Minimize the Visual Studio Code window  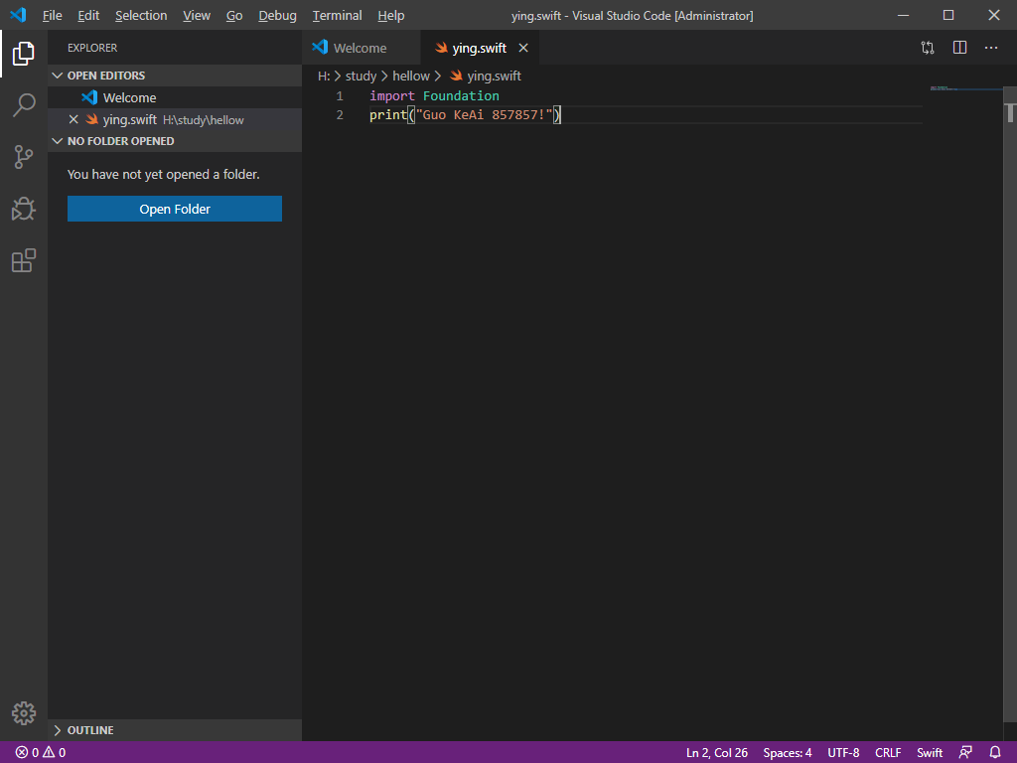tap(903, 15)
